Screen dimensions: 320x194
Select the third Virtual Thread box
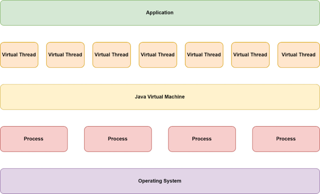click(111, 55)
